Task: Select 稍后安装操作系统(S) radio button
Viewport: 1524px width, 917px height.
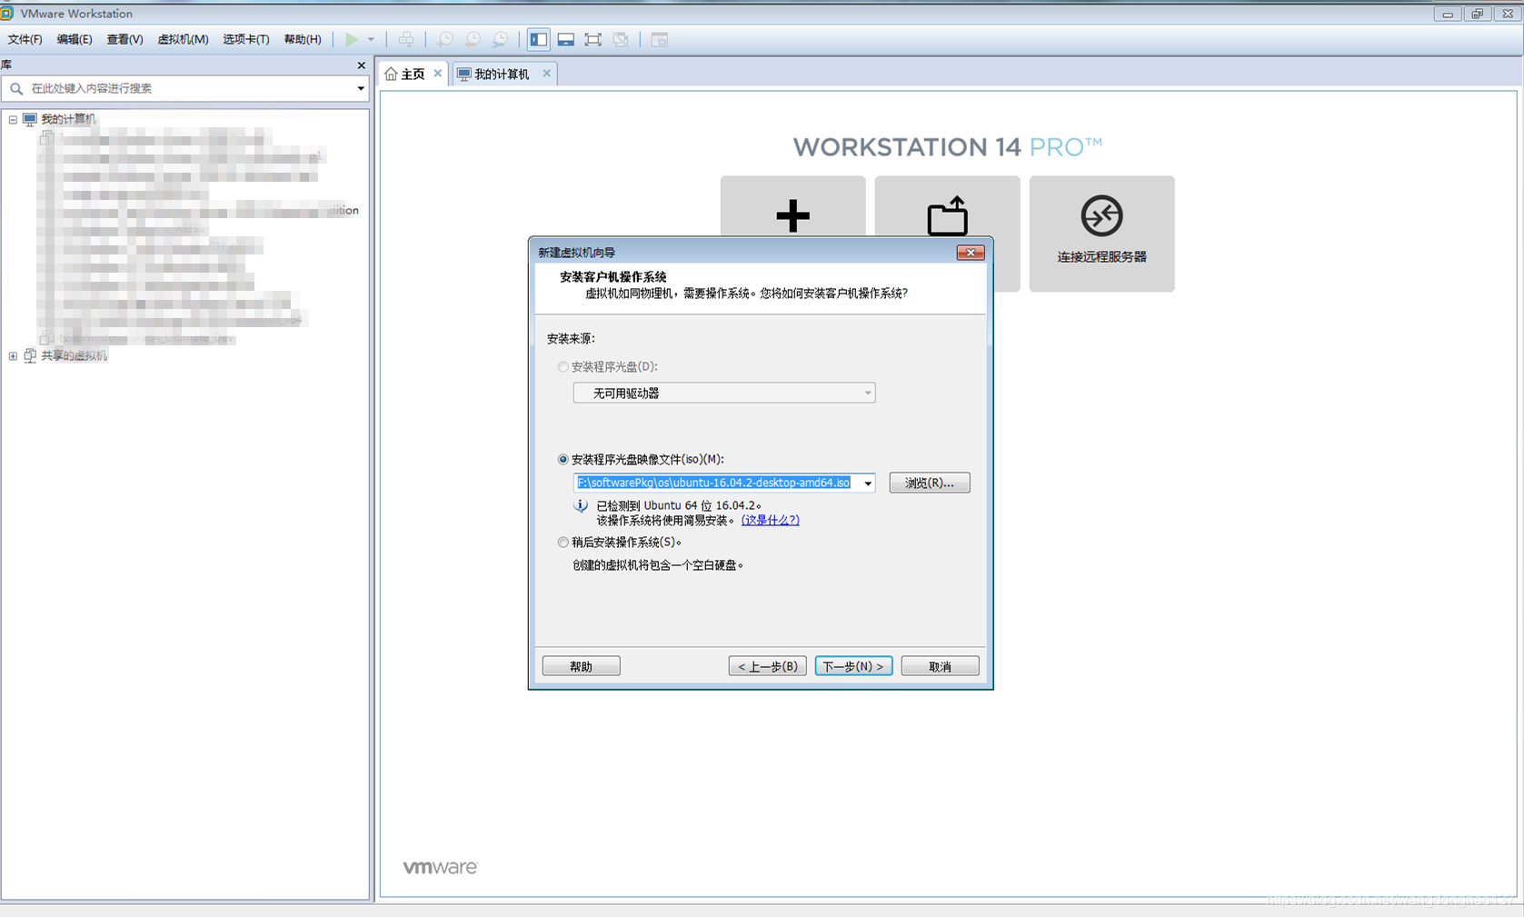Action: [x=563, y=542]
